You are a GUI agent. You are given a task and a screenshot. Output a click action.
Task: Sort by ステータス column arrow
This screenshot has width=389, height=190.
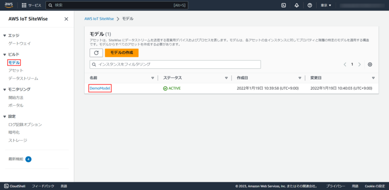pyautogui.click(x=226, y=78)
